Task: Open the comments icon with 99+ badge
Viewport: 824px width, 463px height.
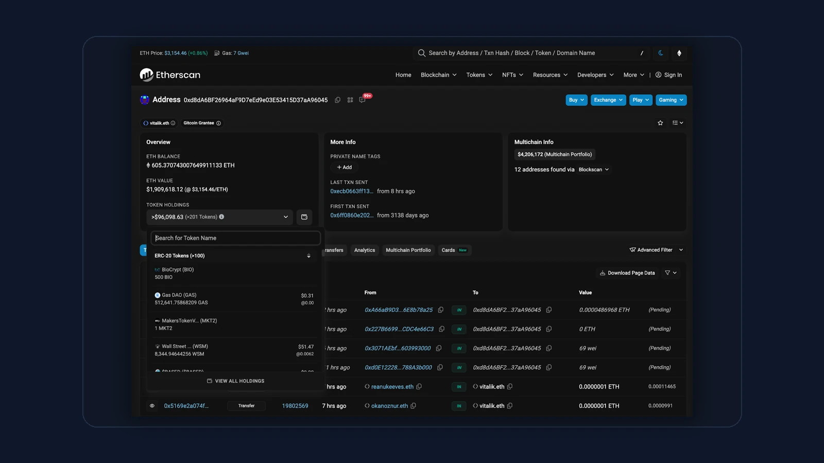Action: (363, 100)
